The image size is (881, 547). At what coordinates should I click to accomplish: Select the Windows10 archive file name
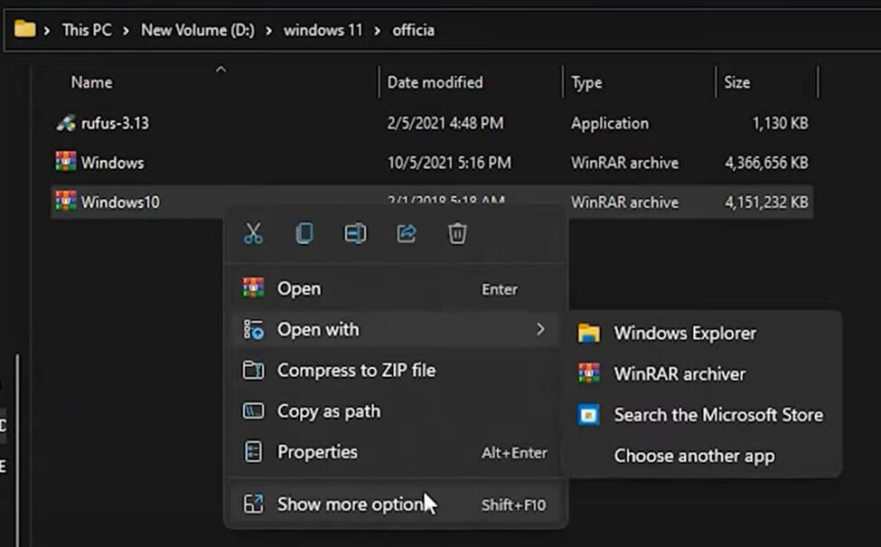coord(120,202)
